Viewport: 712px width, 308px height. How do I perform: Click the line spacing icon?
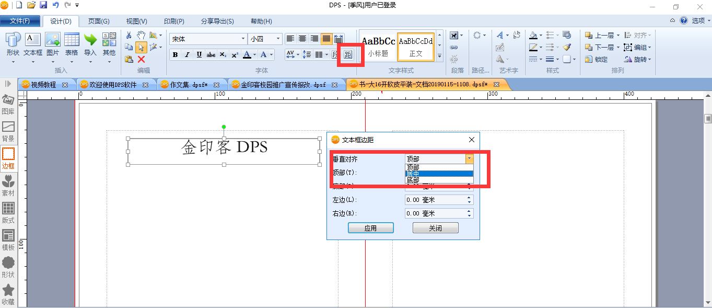307,54
